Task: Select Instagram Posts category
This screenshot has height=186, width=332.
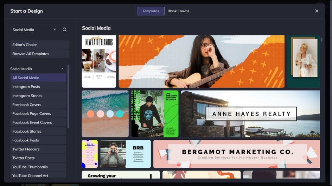Action: point(38,87)
